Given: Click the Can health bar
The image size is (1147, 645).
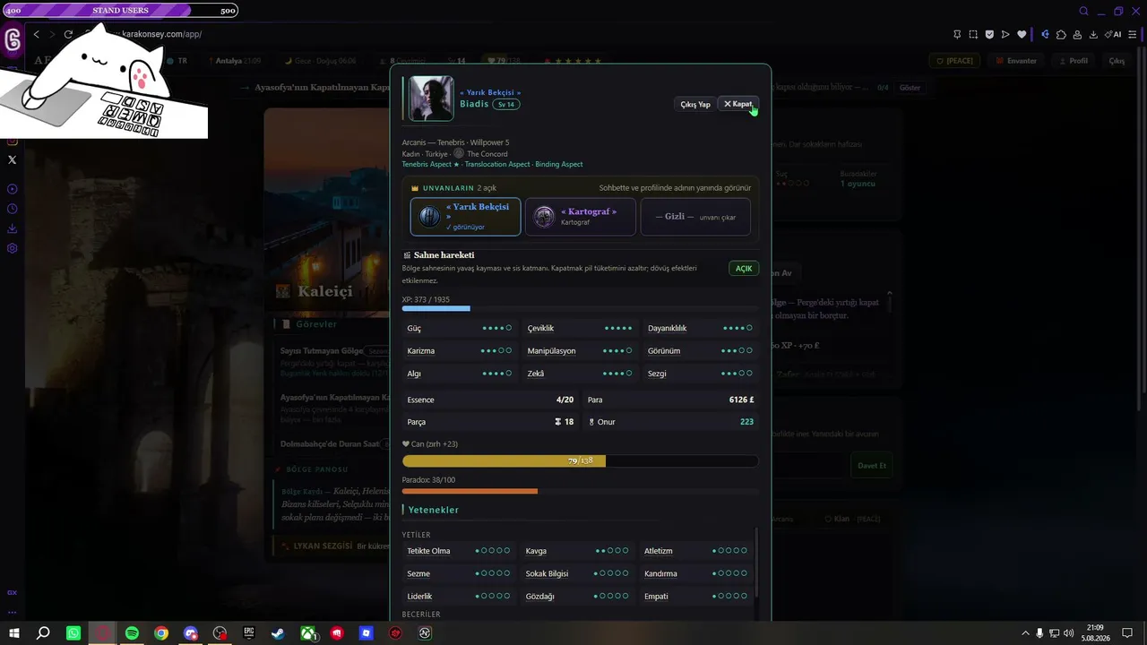Looking at the screenshot, I should click(x=580, y=461).
